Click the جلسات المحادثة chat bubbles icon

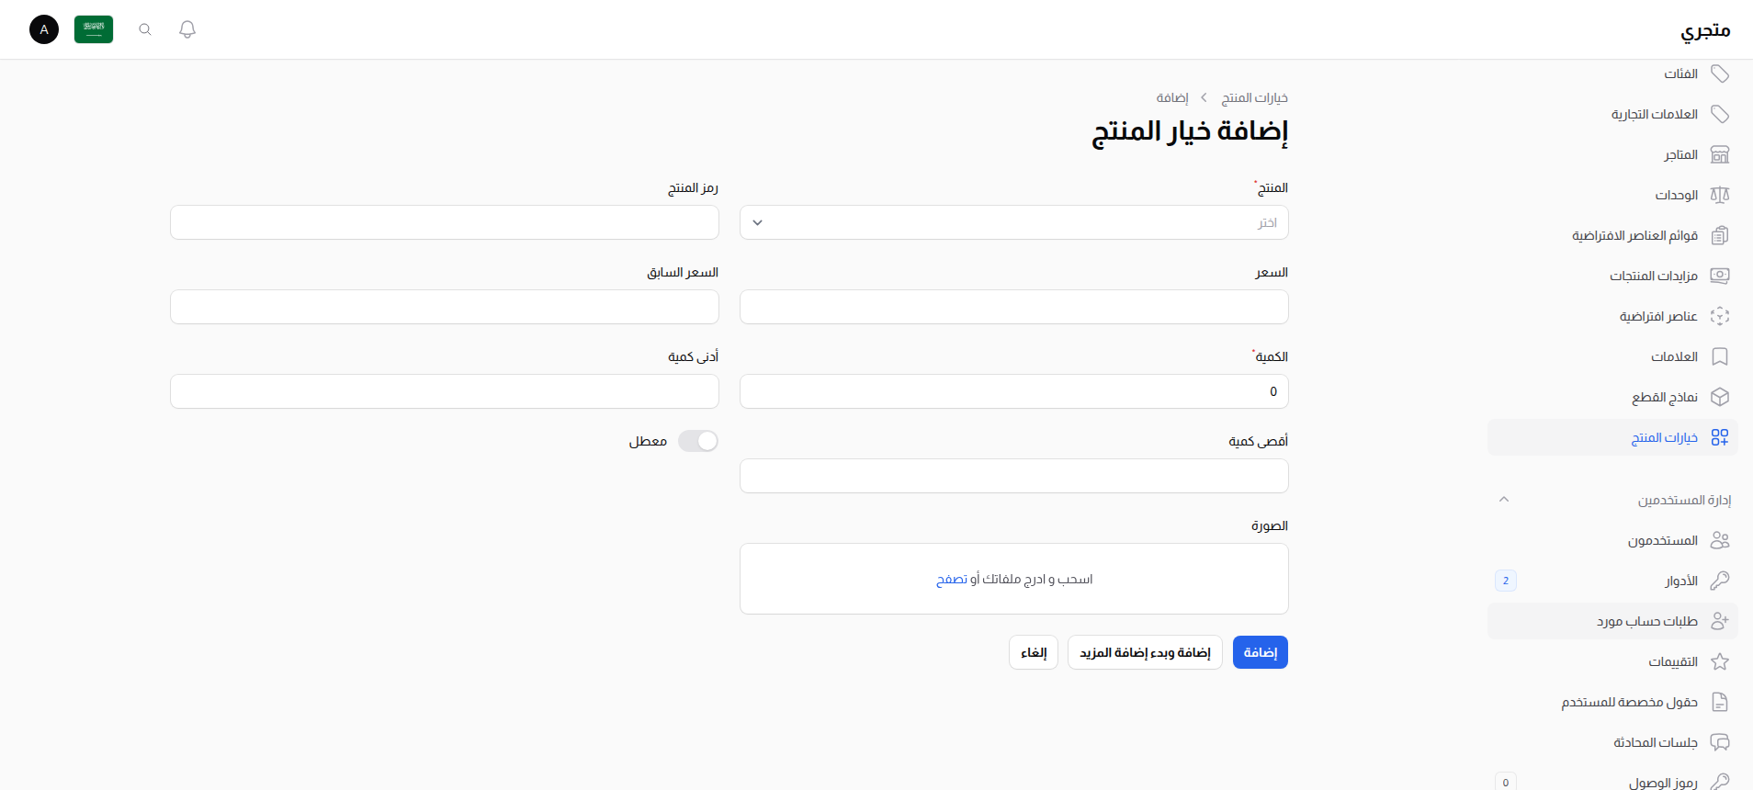click(x=1720, y=742)
